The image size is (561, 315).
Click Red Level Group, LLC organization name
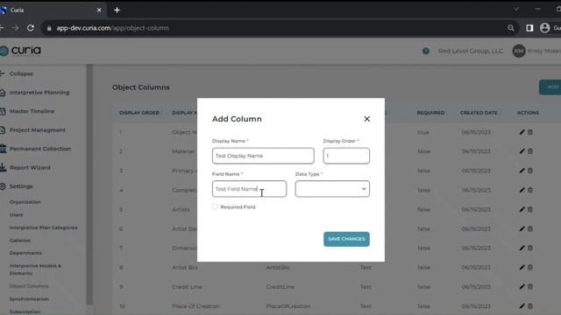tap(471, 51)
